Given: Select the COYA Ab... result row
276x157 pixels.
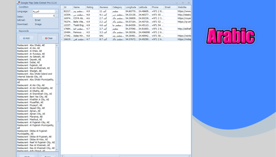Looking at the screenshot, I should point(79,18).
